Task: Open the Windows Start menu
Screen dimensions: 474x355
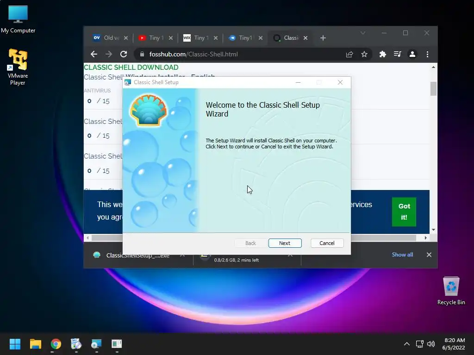Action: click(15, 344)
